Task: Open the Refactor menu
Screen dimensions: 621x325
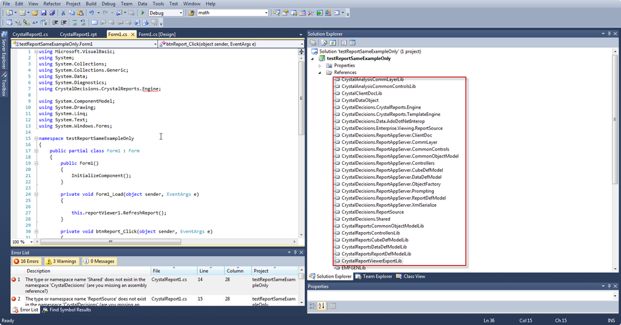Action: coord(52,4)
